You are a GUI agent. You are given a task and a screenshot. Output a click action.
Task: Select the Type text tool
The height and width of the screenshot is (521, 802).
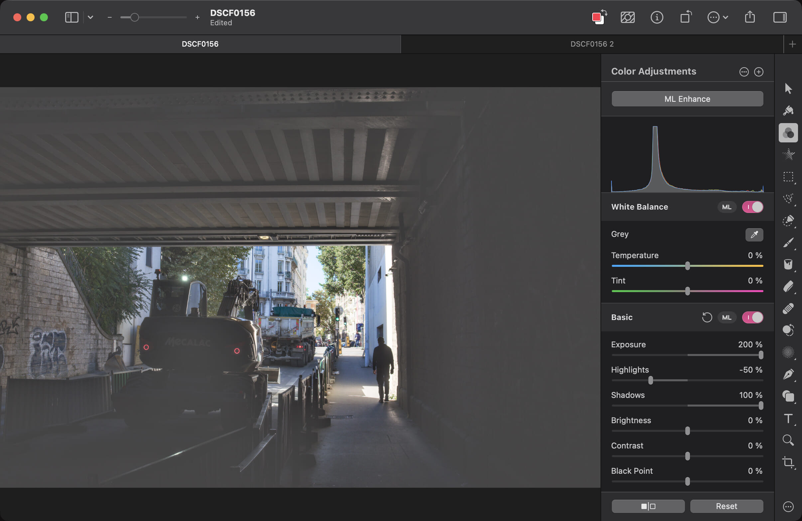click(x=788, y=419)
